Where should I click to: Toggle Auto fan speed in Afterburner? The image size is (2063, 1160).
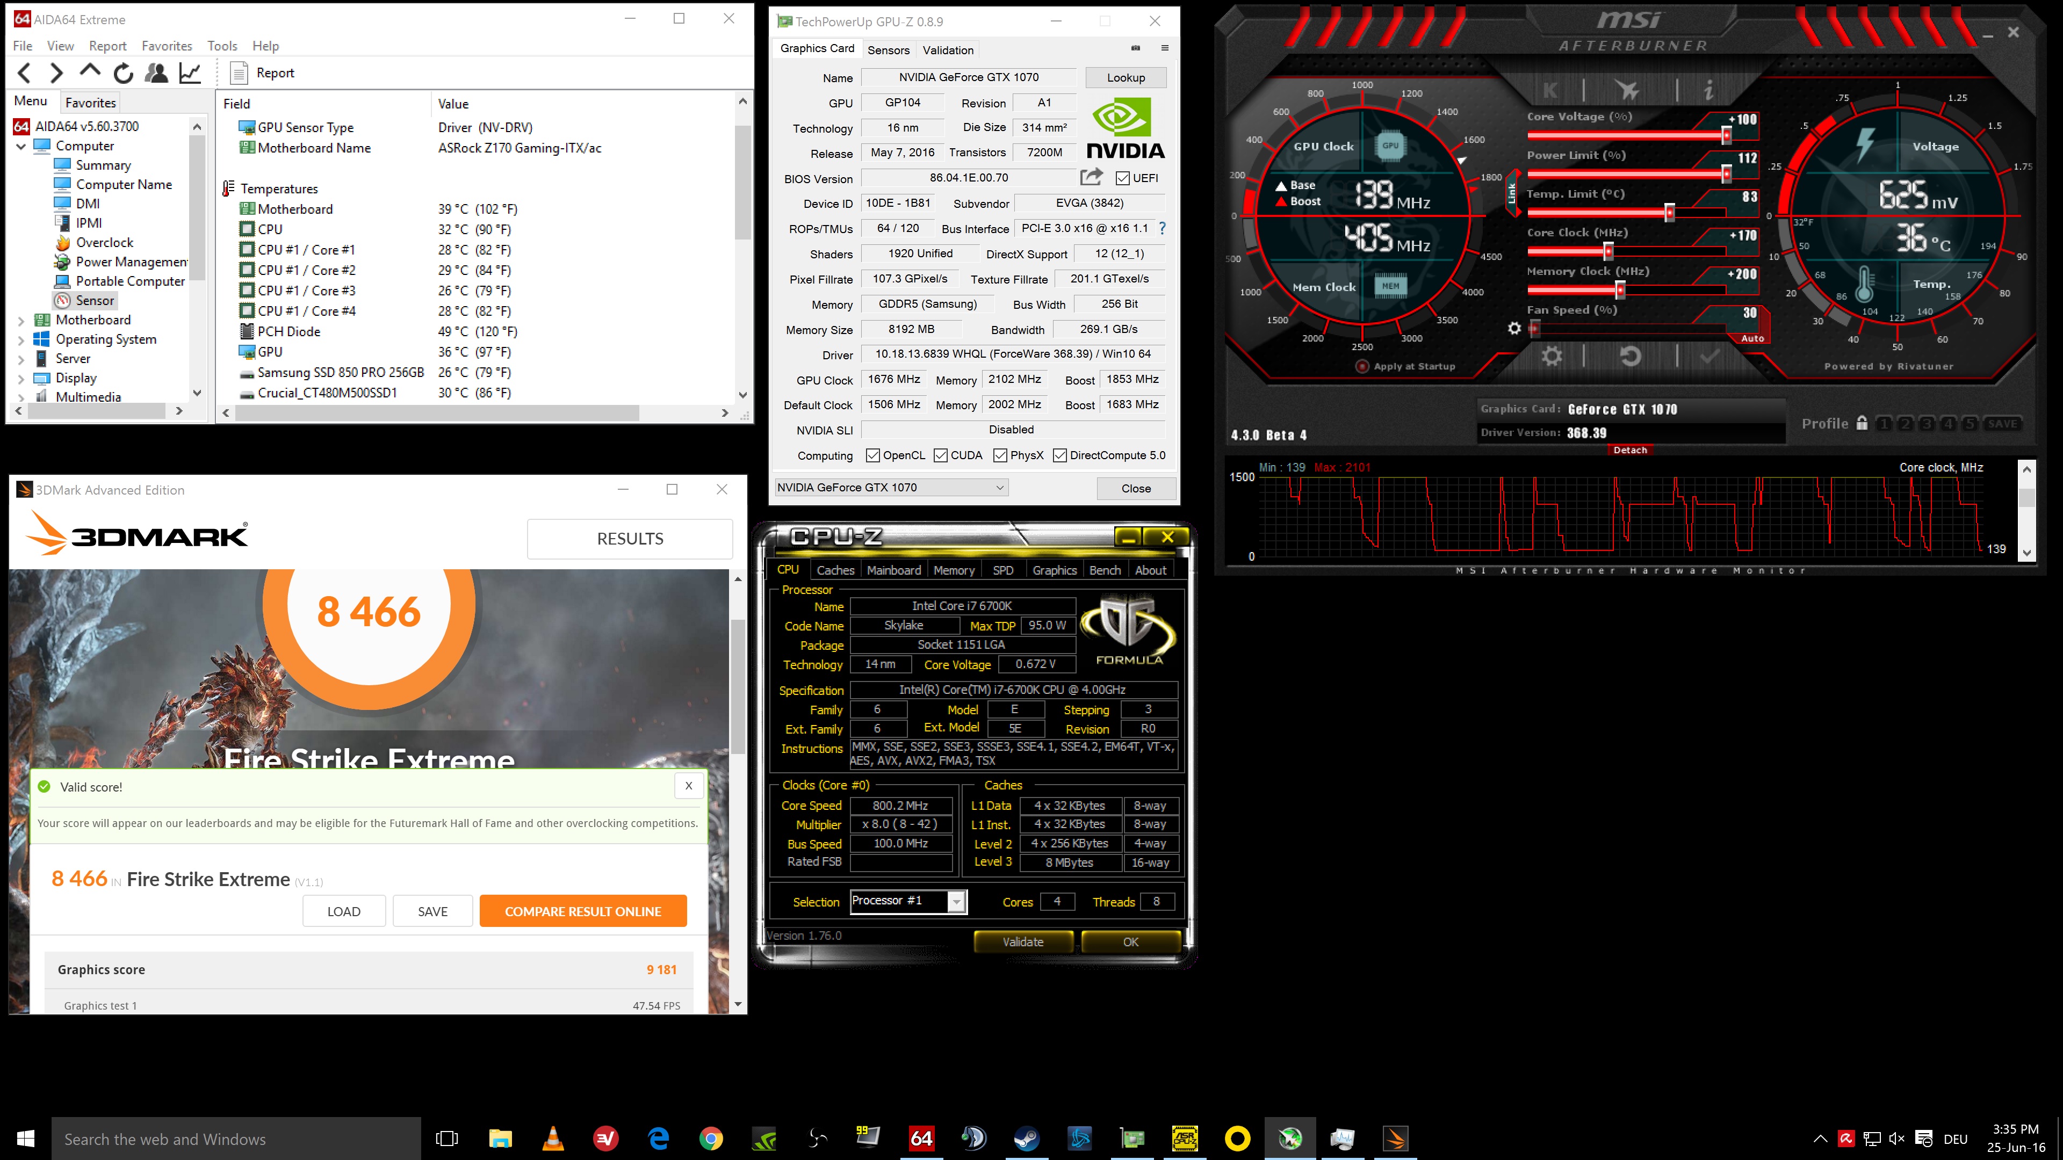click(x=1752, y=339)
